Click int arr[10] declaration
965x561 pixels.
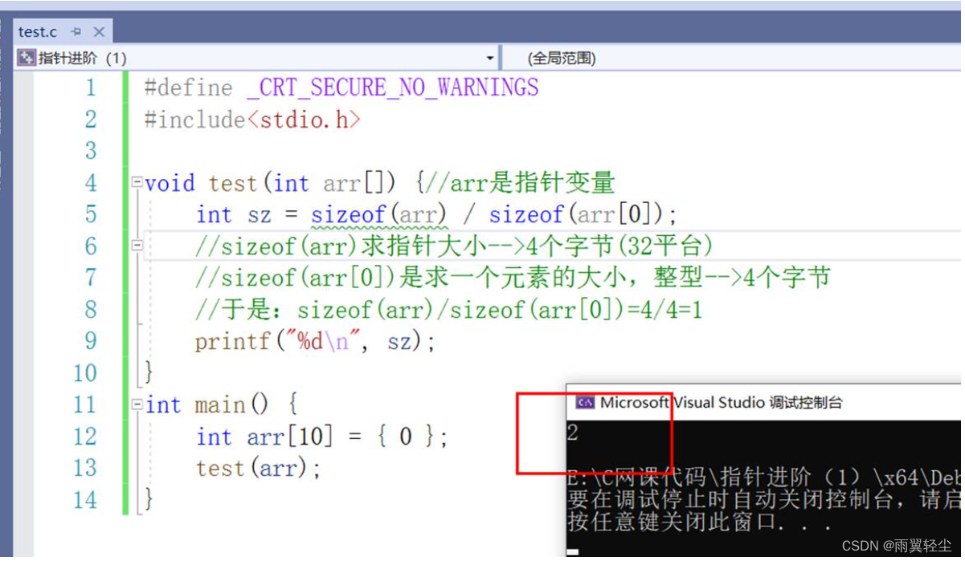point(322,437)
